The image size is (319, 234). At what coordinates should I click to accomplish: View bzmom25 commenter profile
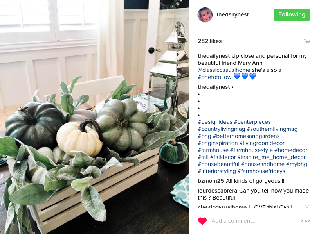(x=211, y=181)
